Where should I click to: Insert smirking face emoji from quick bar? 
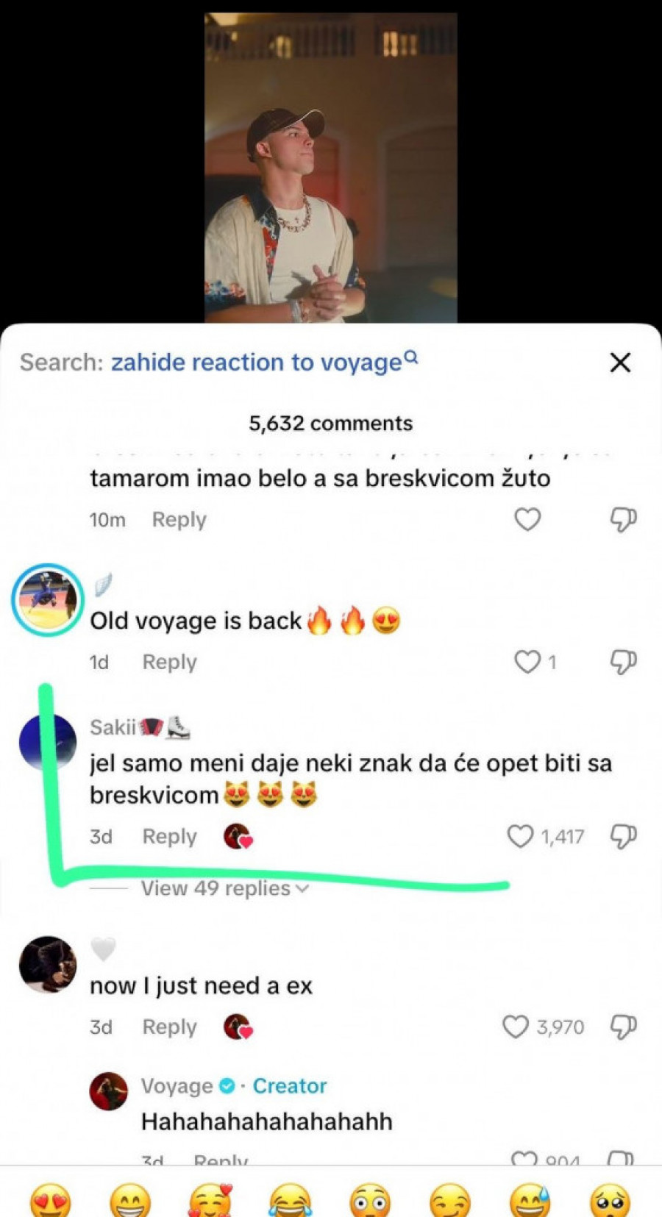[450, 1200]
